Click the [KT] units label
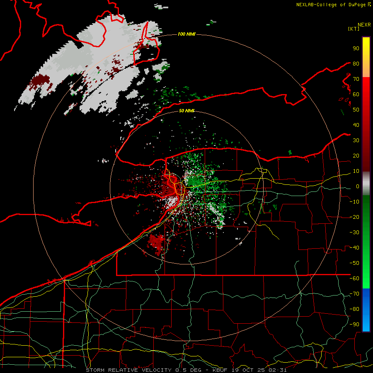The width and height of the screenshot is (373, 373). (354, 29)
